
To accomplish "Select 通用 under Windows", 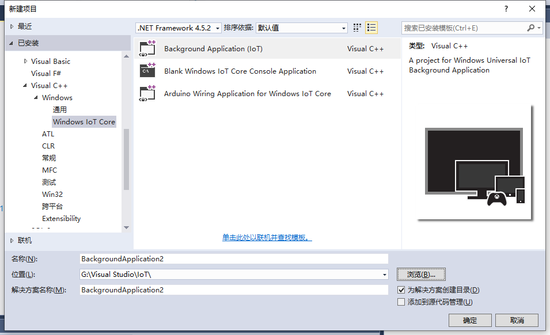I will click(60, 110).
